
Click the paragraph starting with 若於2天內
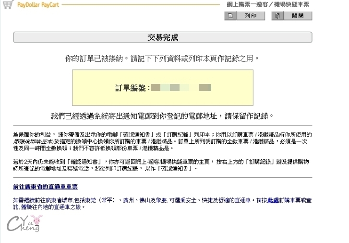click(x=162, y=165)
